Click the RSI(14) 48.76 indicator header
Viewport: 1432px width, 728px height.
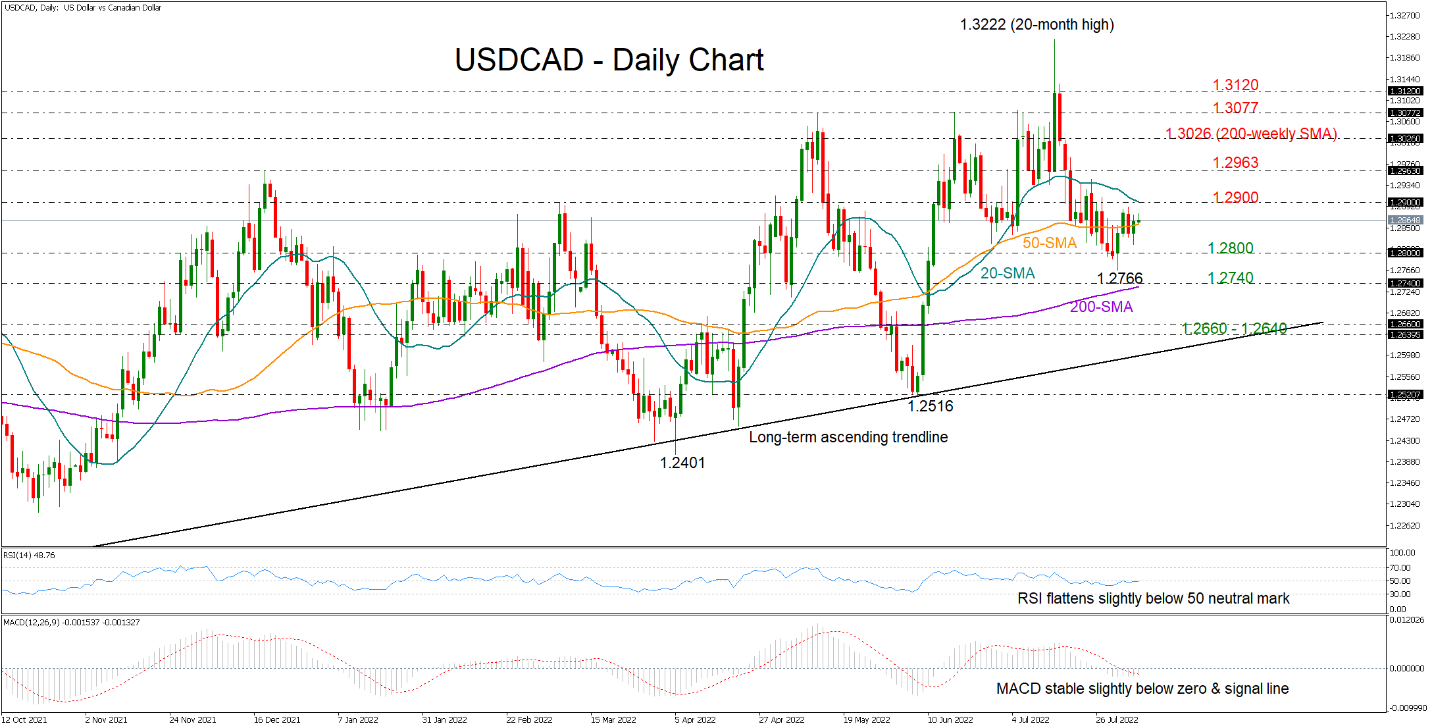tap(29, 556)
